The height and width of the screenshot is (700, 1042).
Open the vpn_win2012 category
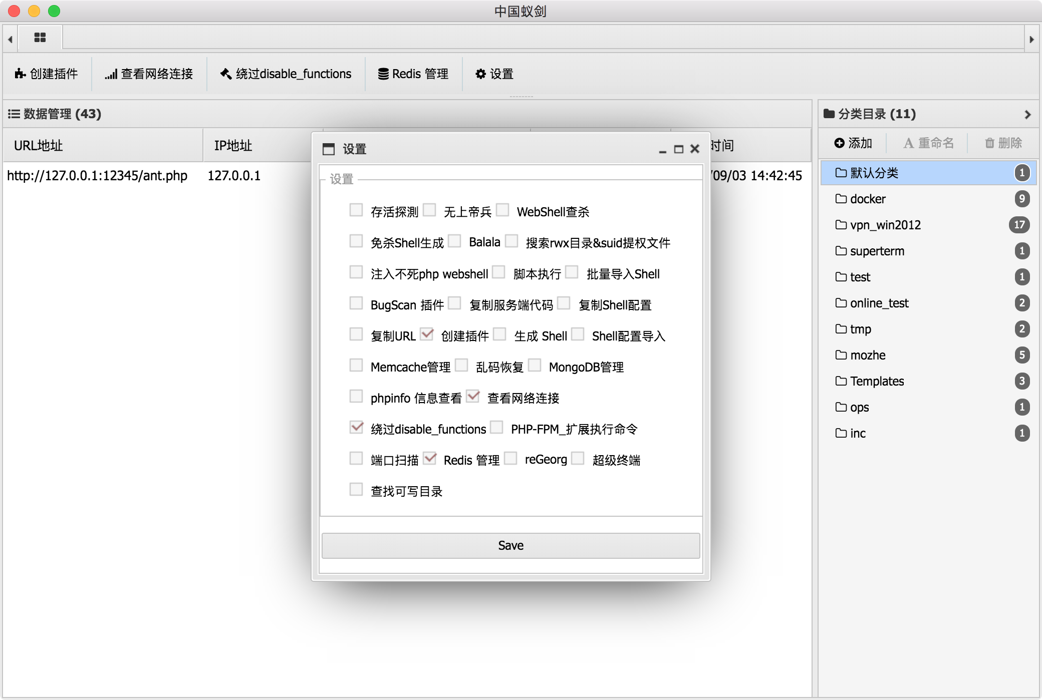[x=885, y=225]
